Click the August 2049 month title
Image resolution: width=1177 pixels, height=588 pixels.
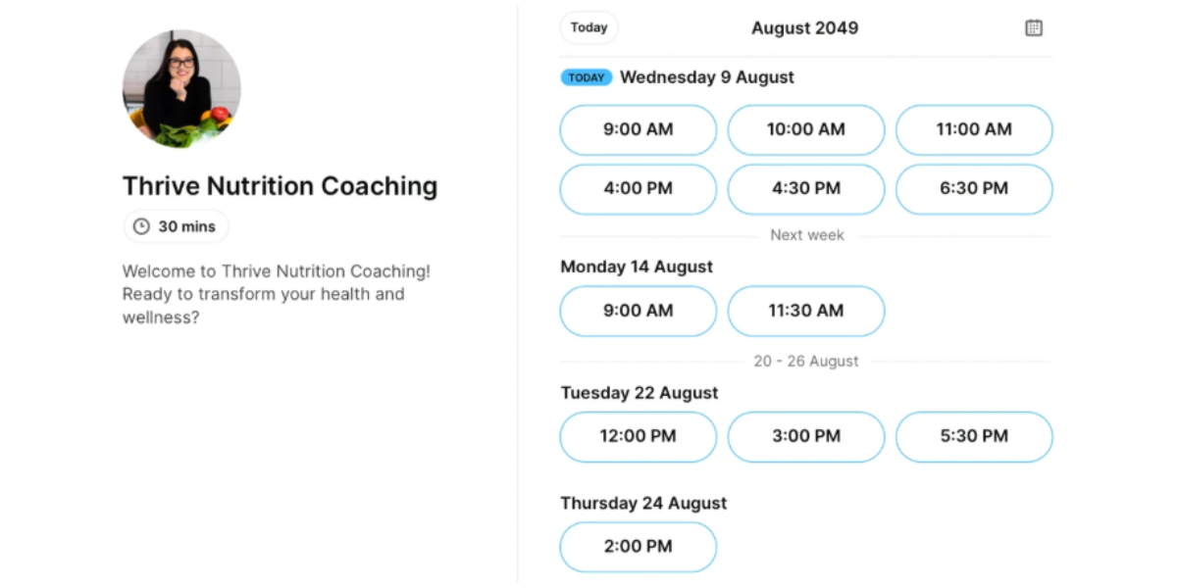[804, 27]
